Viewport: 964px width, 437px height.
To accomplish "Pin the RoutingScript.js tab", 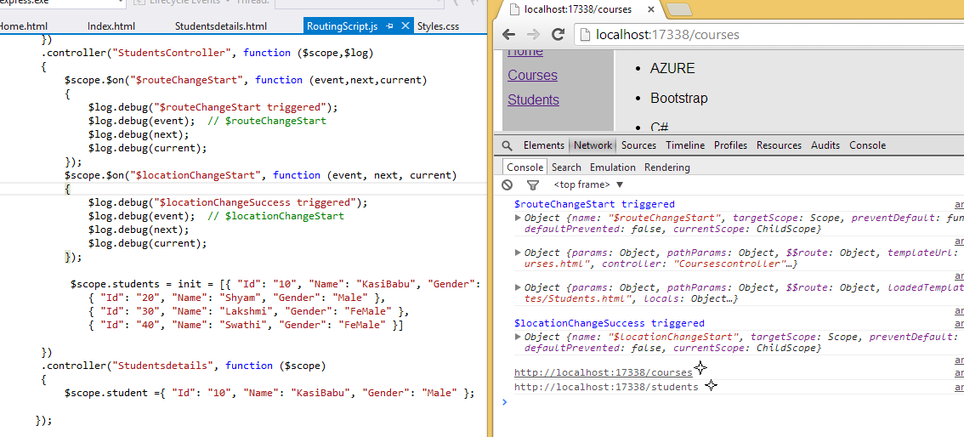I will (389, 26).
